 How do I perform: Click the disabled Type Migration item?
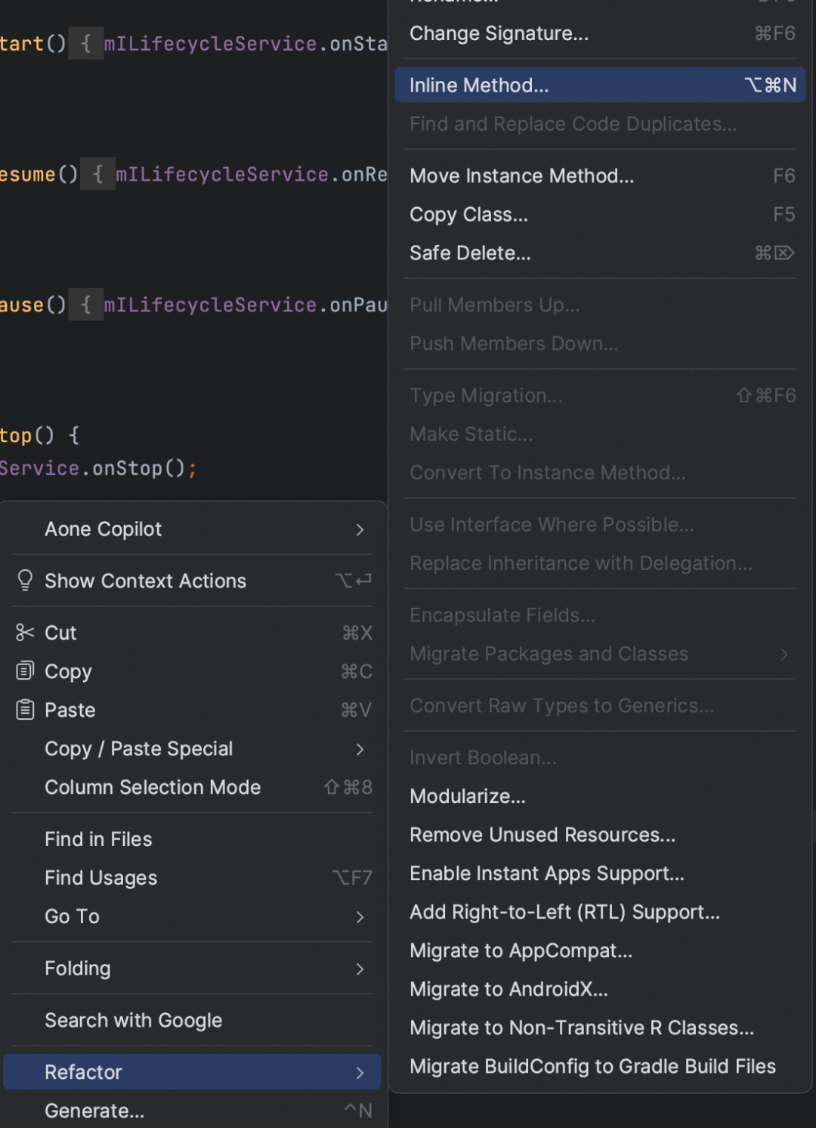coord(600,395)
